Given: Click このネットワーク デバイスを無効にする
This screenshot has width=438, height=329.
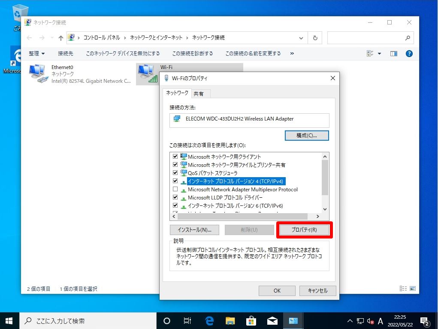Looking at the screenshot, I should (123, 54).
